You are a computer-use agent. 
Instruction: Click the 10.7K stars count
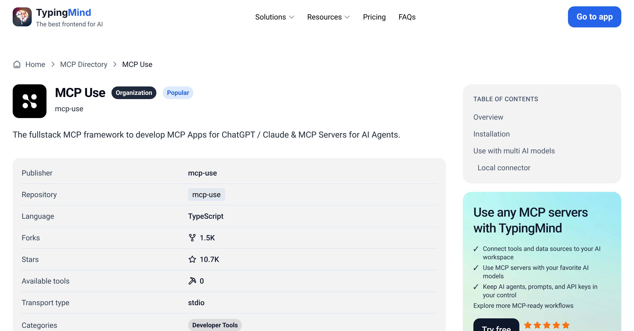pos(209,259)
